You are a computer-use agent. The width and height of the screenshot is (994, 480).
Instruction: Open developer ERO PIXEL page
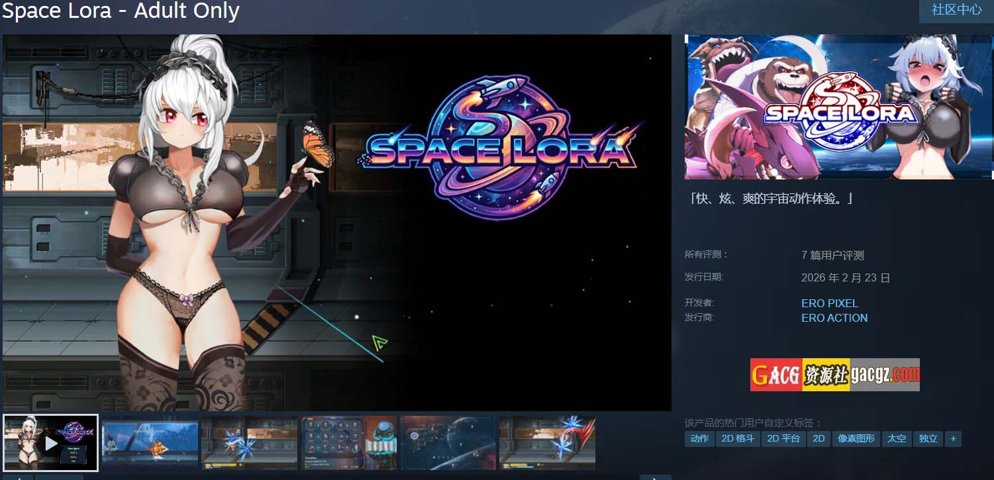829,303
